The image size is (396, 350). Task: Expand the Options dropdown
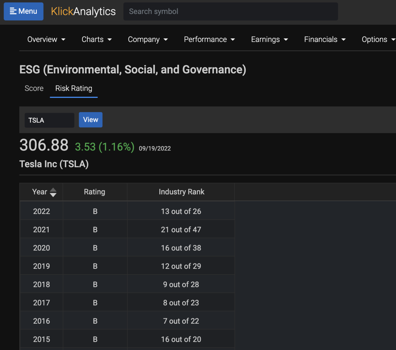pyautogui.click(x=378, y=39)
